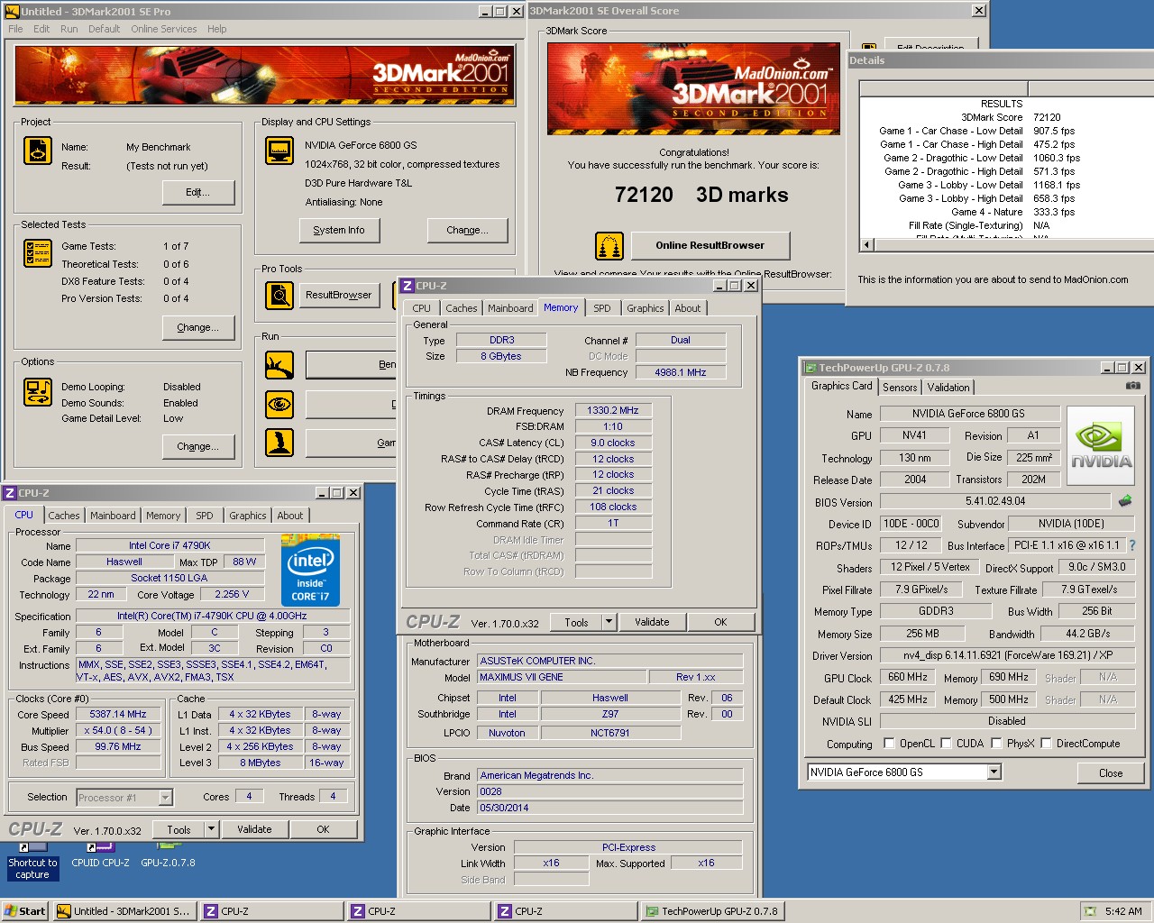The image size is (1154, 923).
Task: Open the File menu in 3DMark2001
Action: point(16,29)
